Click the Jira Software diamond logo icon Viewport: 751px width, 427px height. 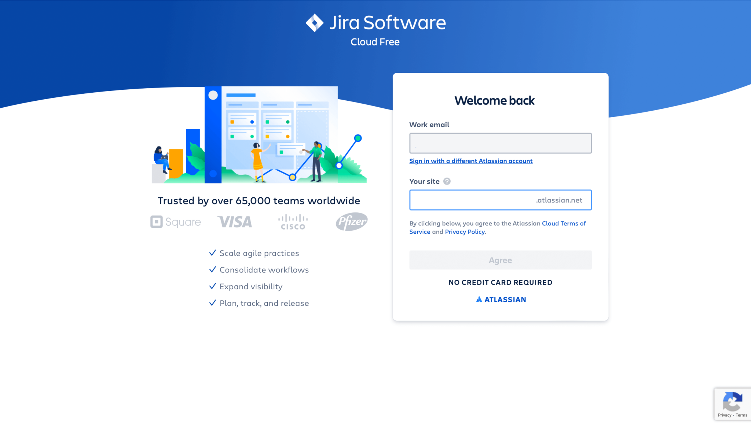314,23
